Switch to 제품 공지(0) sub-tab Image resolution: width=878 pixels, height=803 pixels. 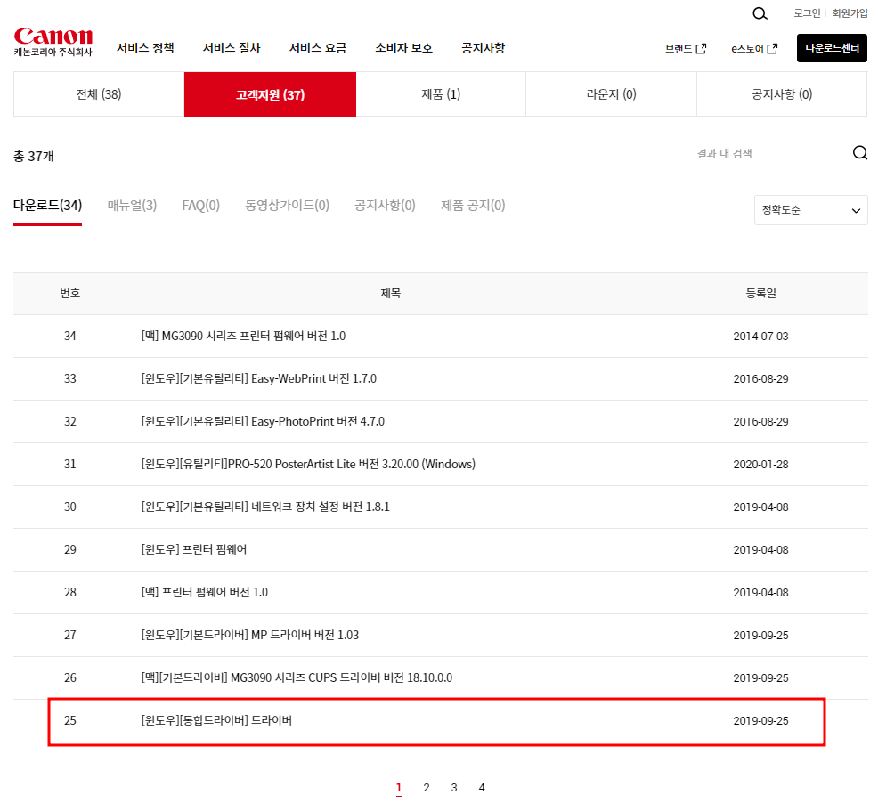(x=473, y=206)
